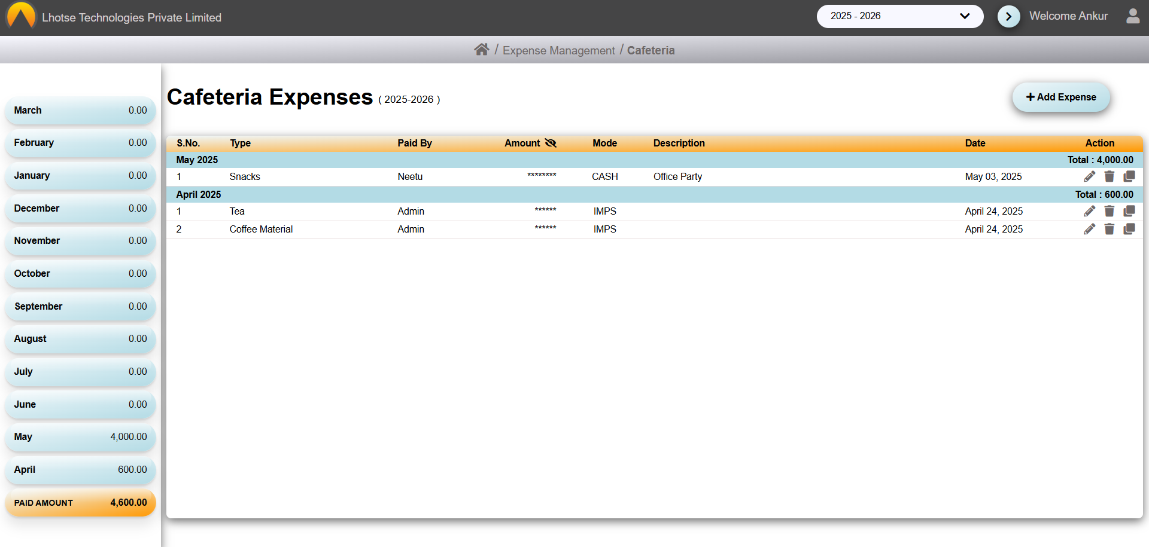The image size is (1149, 547).
Task: Click Total : 600.00 label
Action: [x=1104, y=194]
